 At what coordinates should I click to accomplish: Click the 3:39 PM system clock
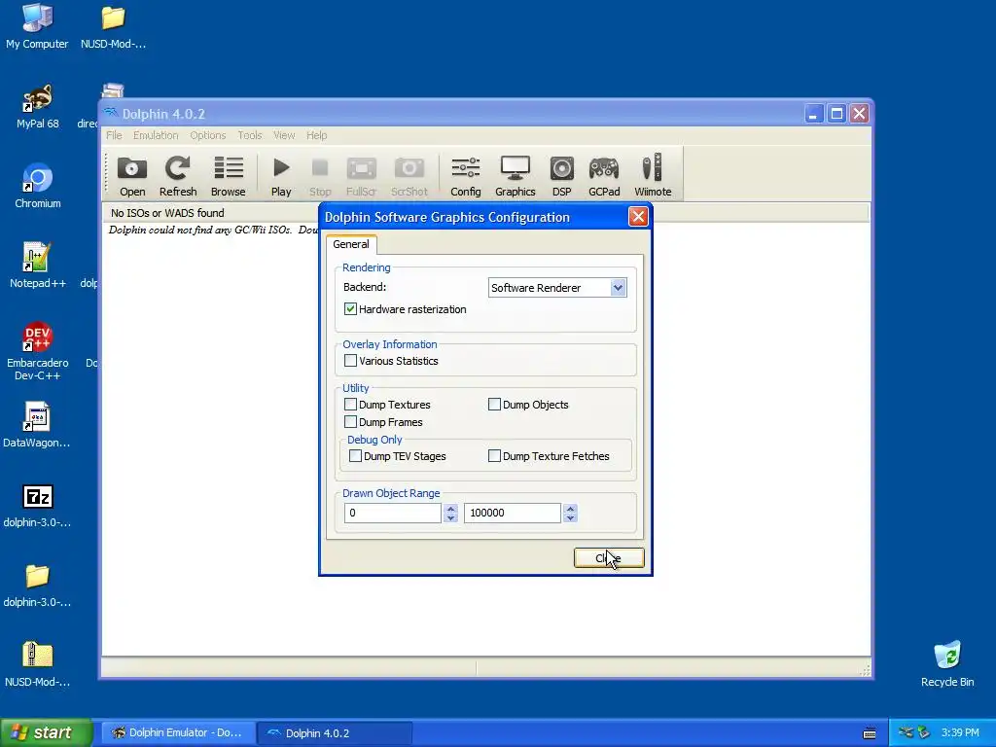pyautogui.click(x=960, y=733)
